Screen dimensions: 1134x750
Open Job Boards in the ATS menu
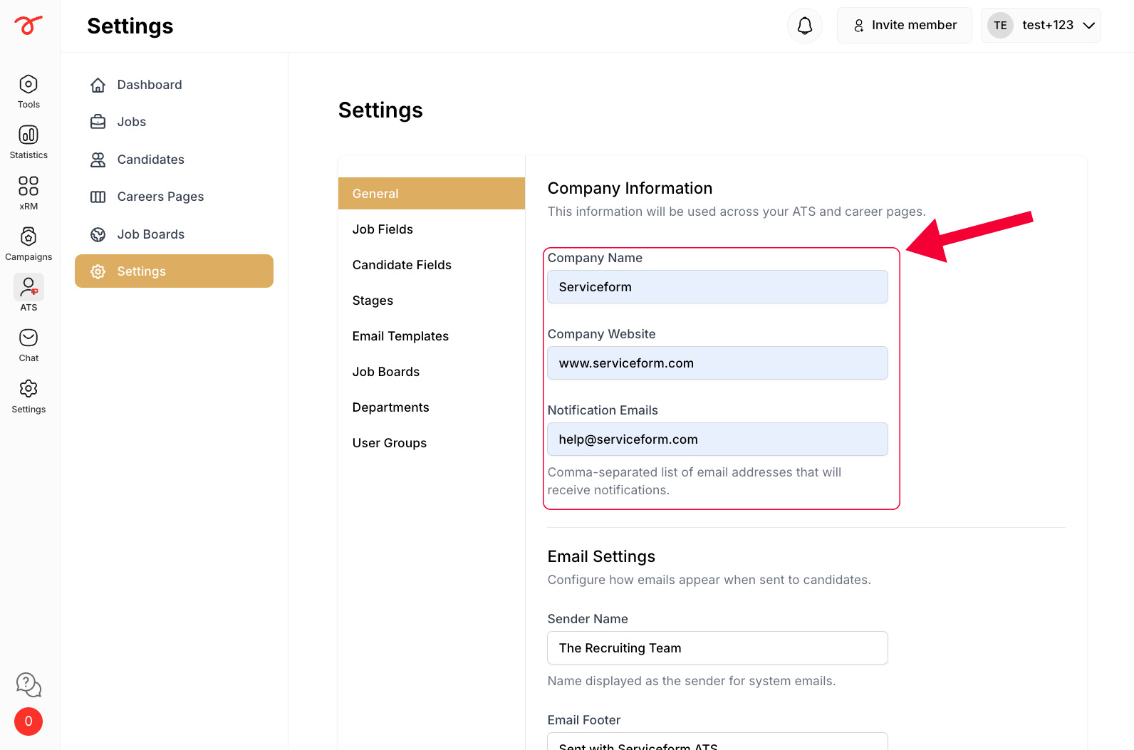[174, 234]
